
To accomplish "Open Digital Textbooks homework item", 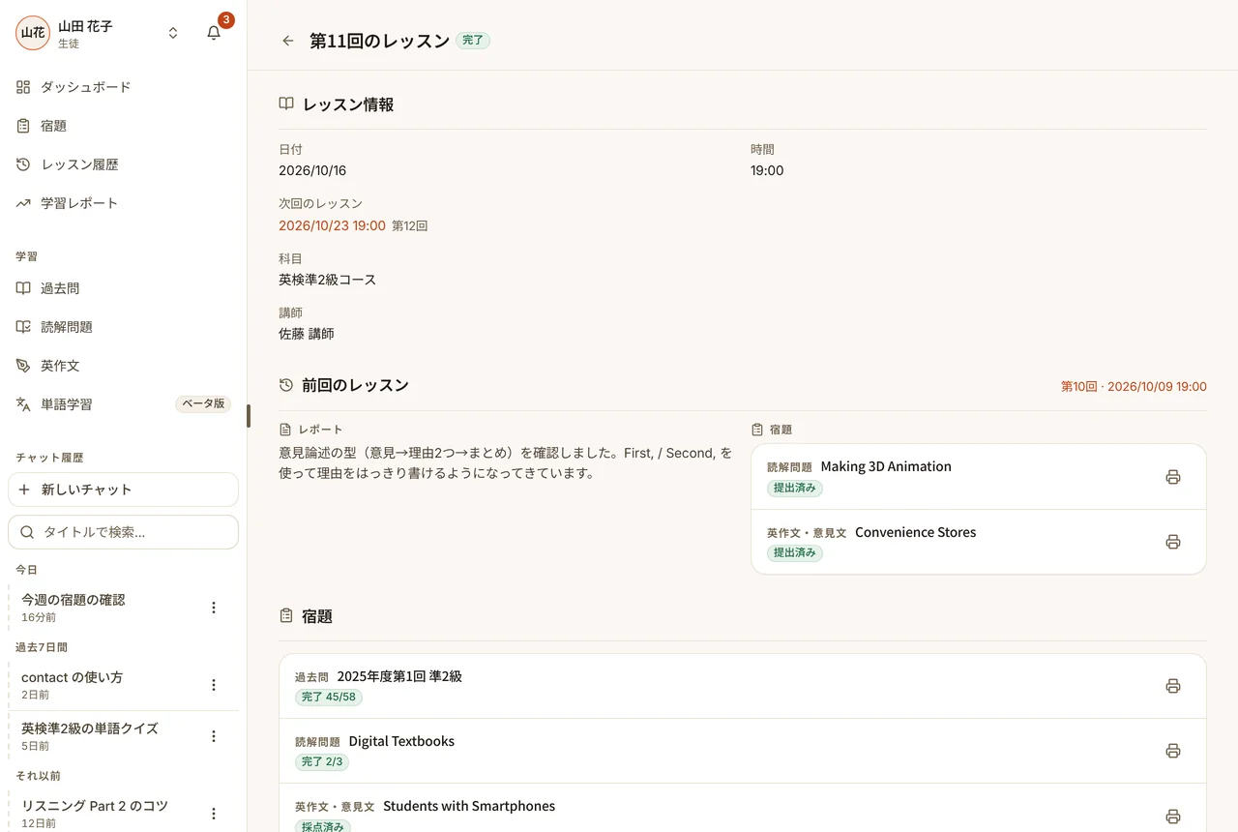I will [x=743, y=751].
